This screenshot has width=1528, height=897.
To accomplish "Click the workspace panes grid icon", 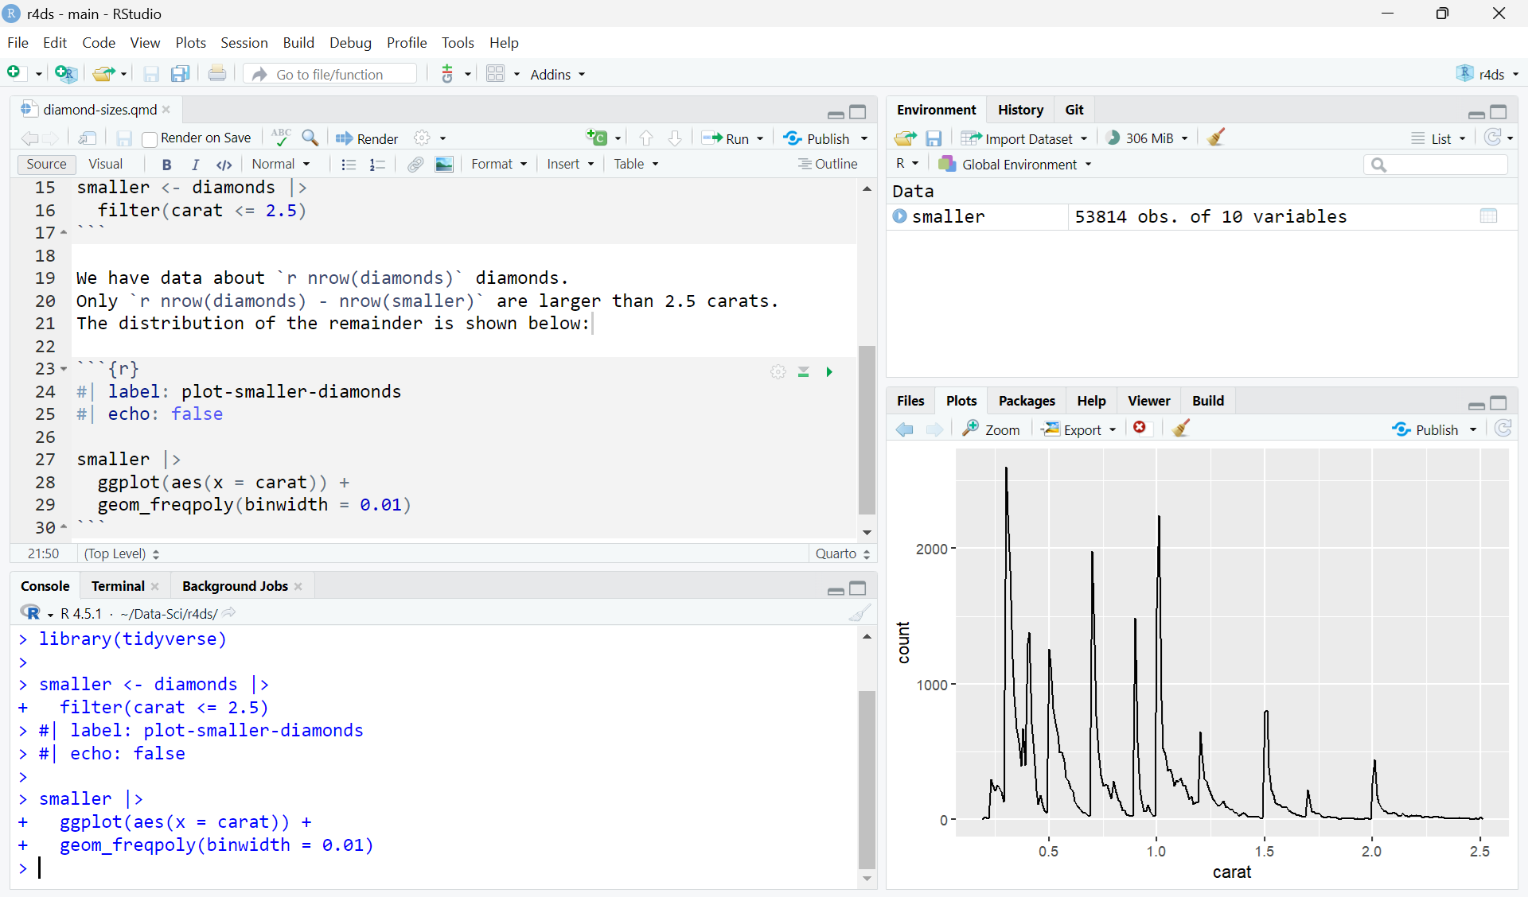I will pos(495,74).
